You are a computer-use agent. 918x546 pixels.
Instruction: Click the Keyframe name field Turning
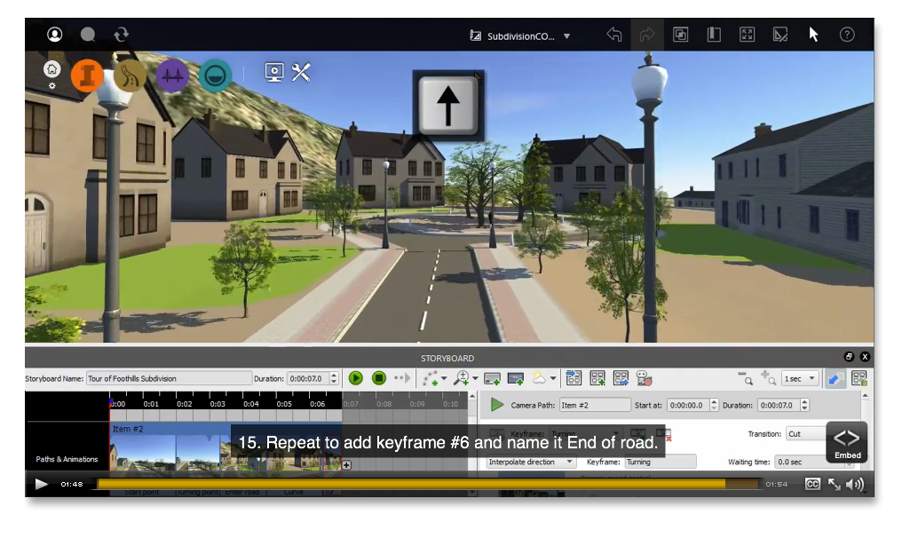pyautogui.click(x=661, y=462)
